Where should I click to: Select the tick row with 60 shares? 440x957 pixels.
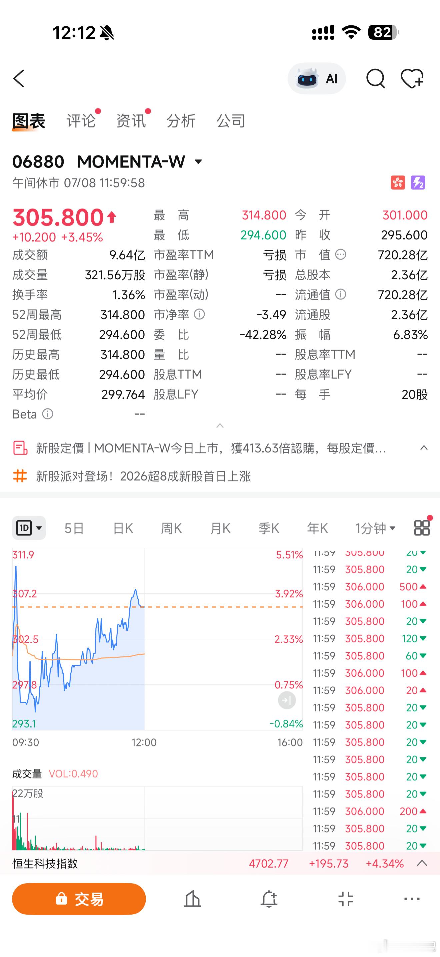click(370, 656)
